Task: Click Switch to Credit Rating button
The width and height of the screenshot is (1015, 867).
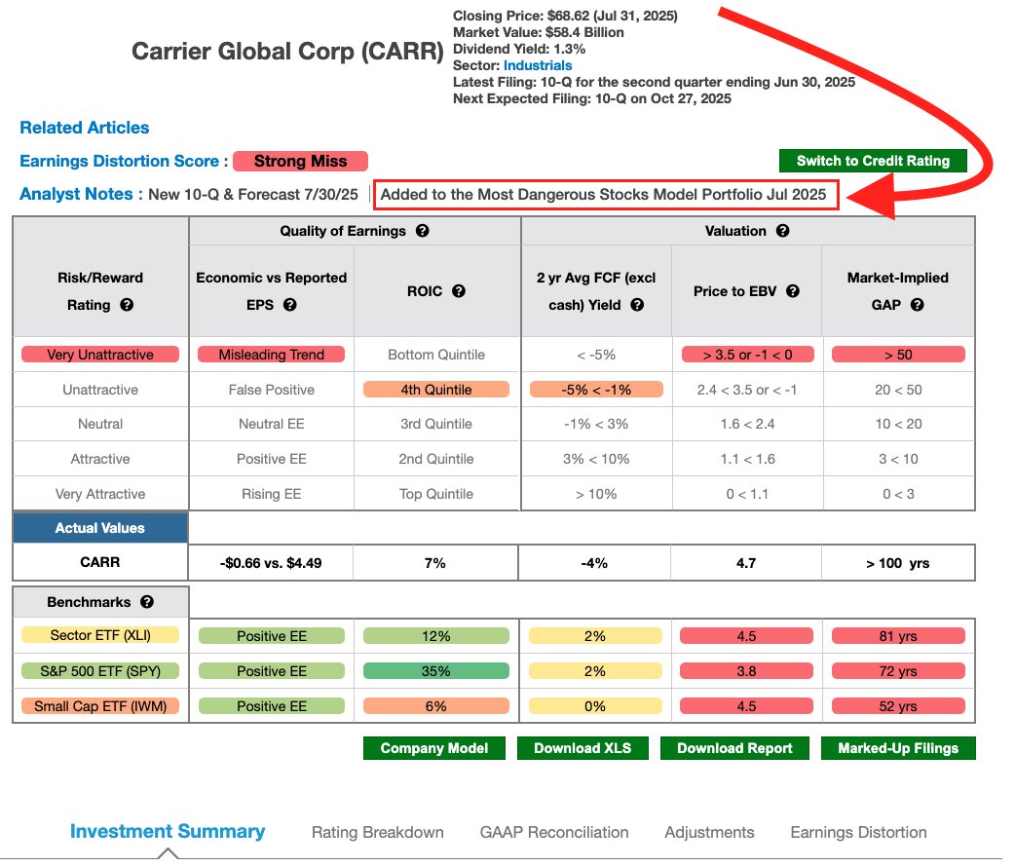Action: 873,161
